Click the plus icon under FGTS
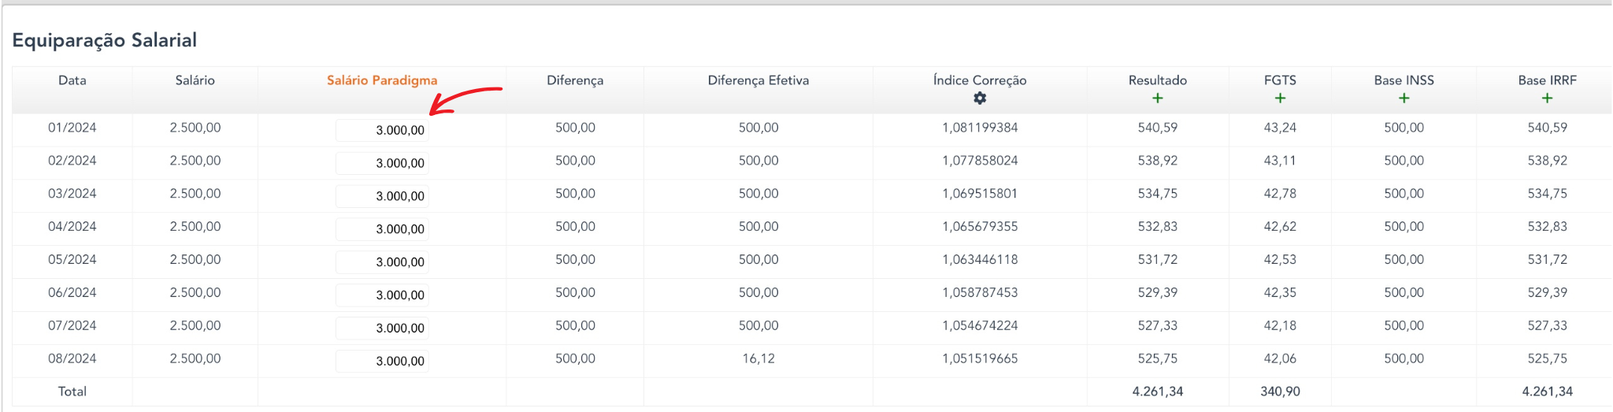 click(1280, 98)
